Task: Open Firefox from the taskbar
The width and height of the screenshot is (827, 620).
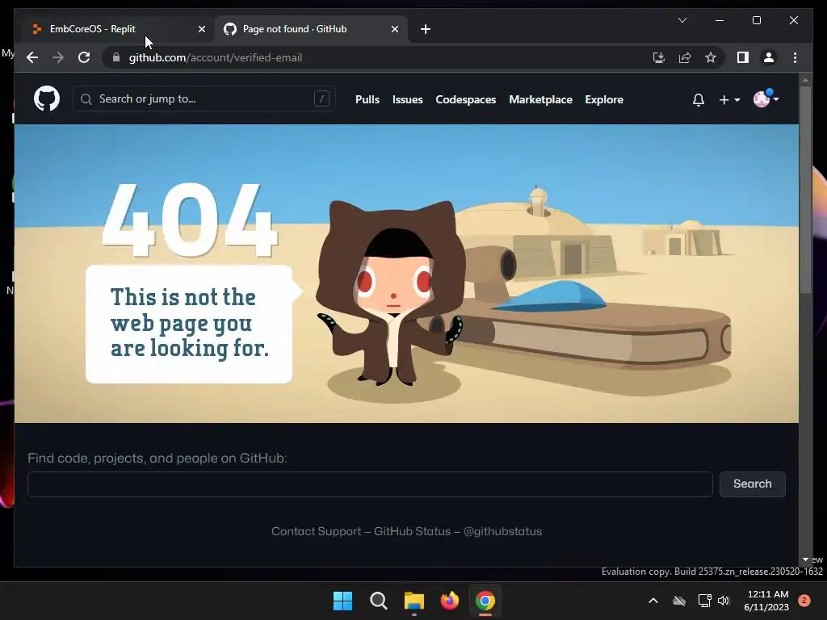Action: (449, 601)
